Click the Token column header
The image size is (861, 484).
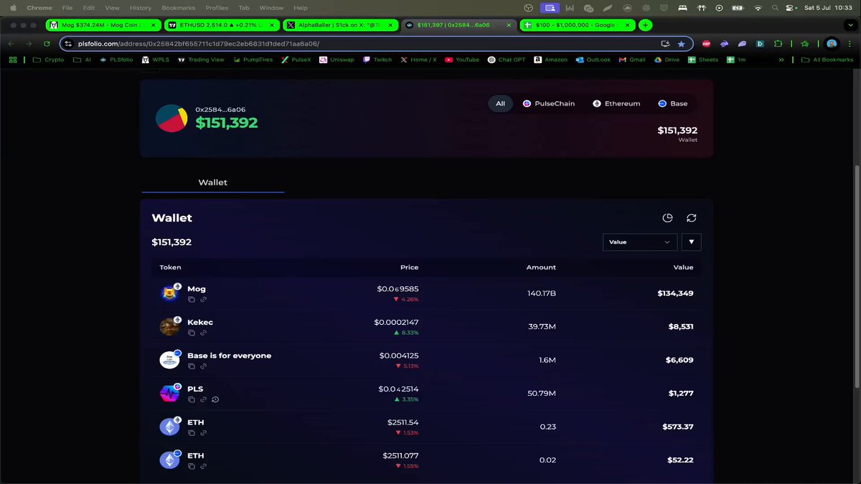pos(170,267)
